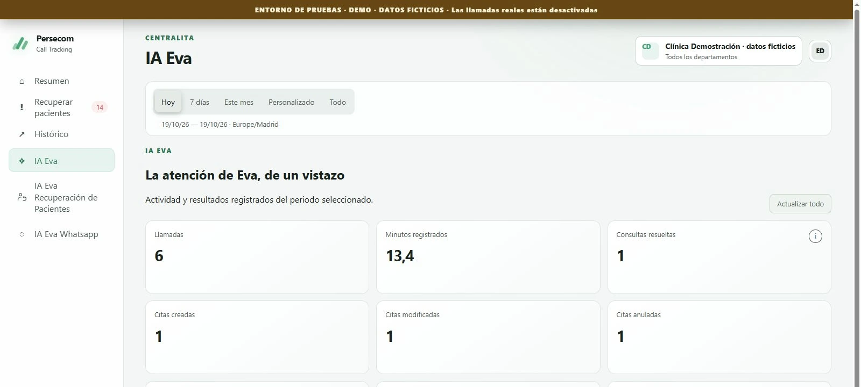The width and height of the screenshot is (861, 387).
Task: Select the Todo period tab
Action: coord(337,102)
